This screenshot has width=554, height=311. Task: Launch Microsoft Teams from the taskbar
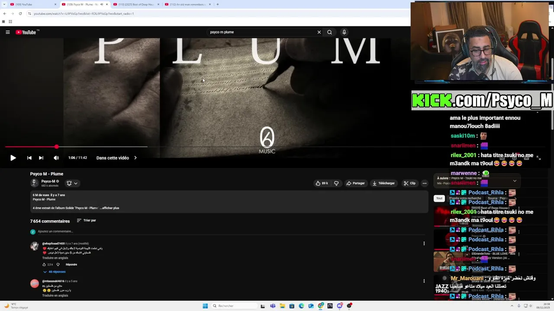coord(273,306)
